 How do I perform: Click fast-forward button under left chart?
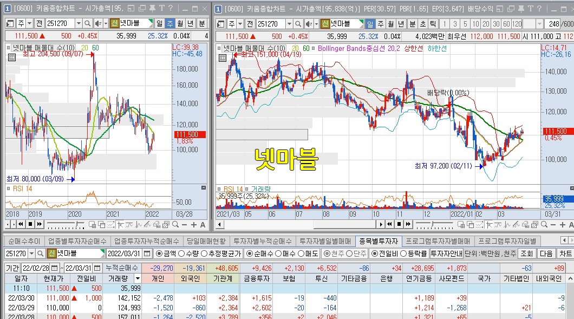39,224
